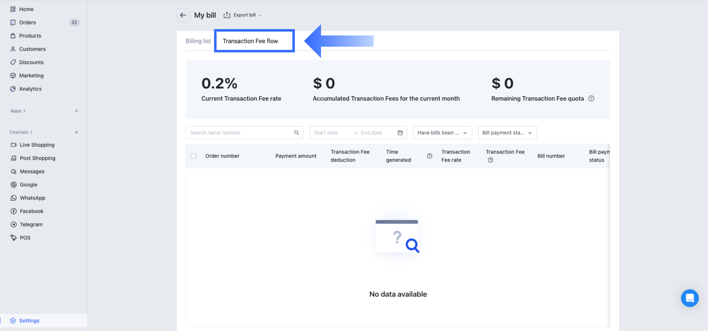Go to Orders in the sidebar
The height and width of the screenshot is (331, 708).
(27, 22)
